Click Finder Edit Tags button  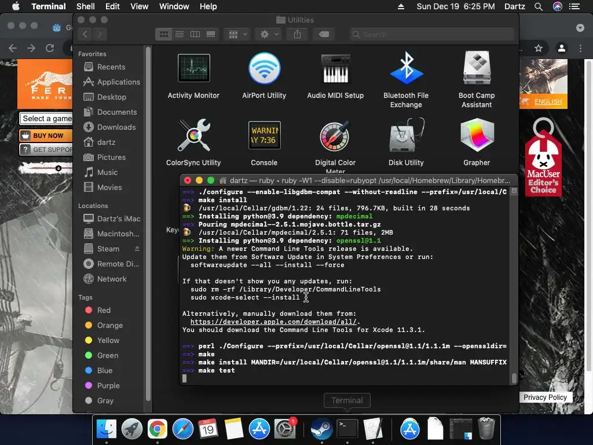(324, 34)
